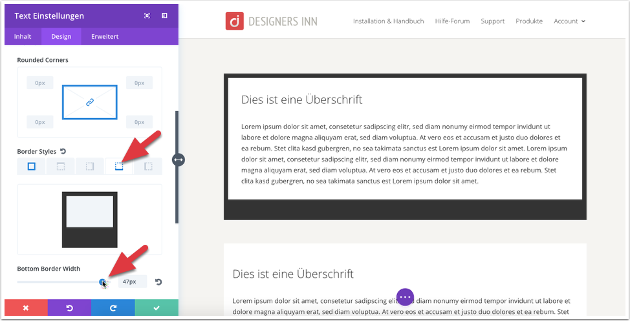
Task: Reset Bottom Border Width value
Action: (158, 282)
